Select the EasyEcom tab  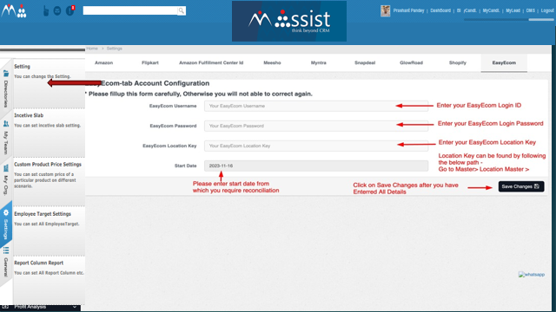(x=504, y=62)
